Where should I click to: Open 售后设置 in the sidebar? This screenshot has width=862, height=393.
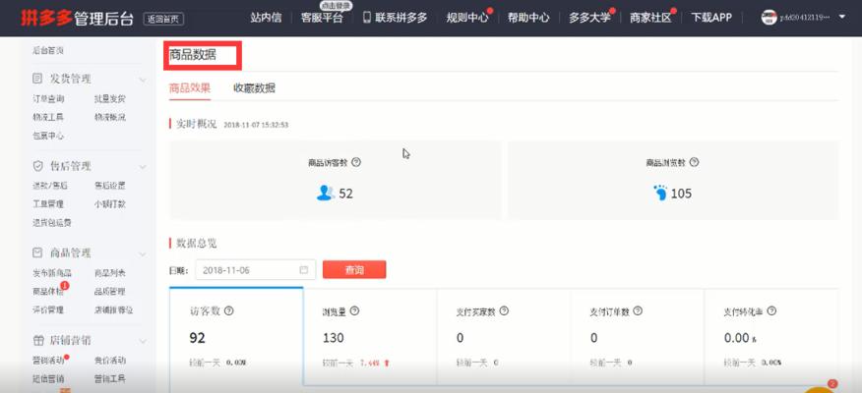point(110,186)
